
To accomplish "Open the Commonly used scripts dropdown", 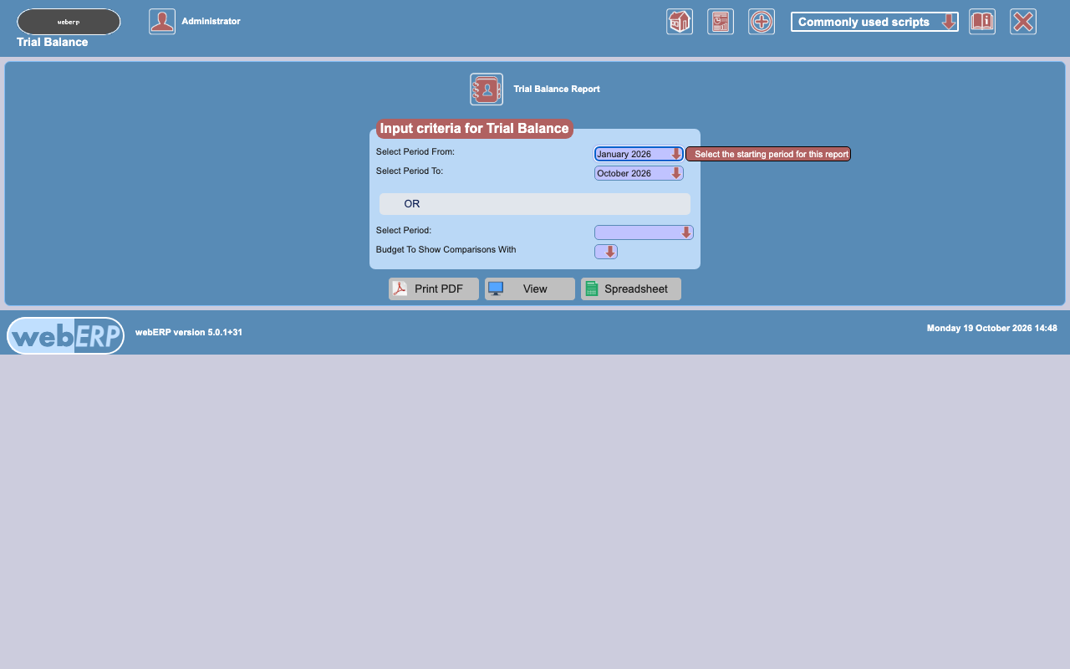I will coord(874,22).
